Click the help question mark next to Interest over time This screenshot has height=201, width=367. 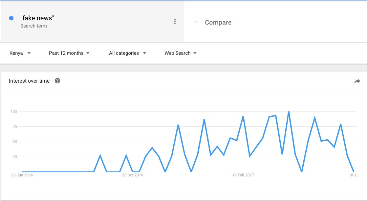tap(57, 81)
